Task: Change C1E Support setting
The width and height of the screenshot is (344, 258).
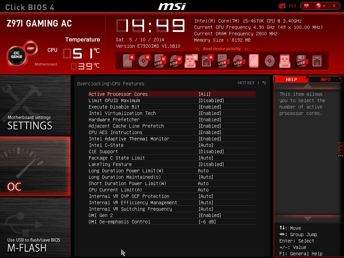Action: 172,152
